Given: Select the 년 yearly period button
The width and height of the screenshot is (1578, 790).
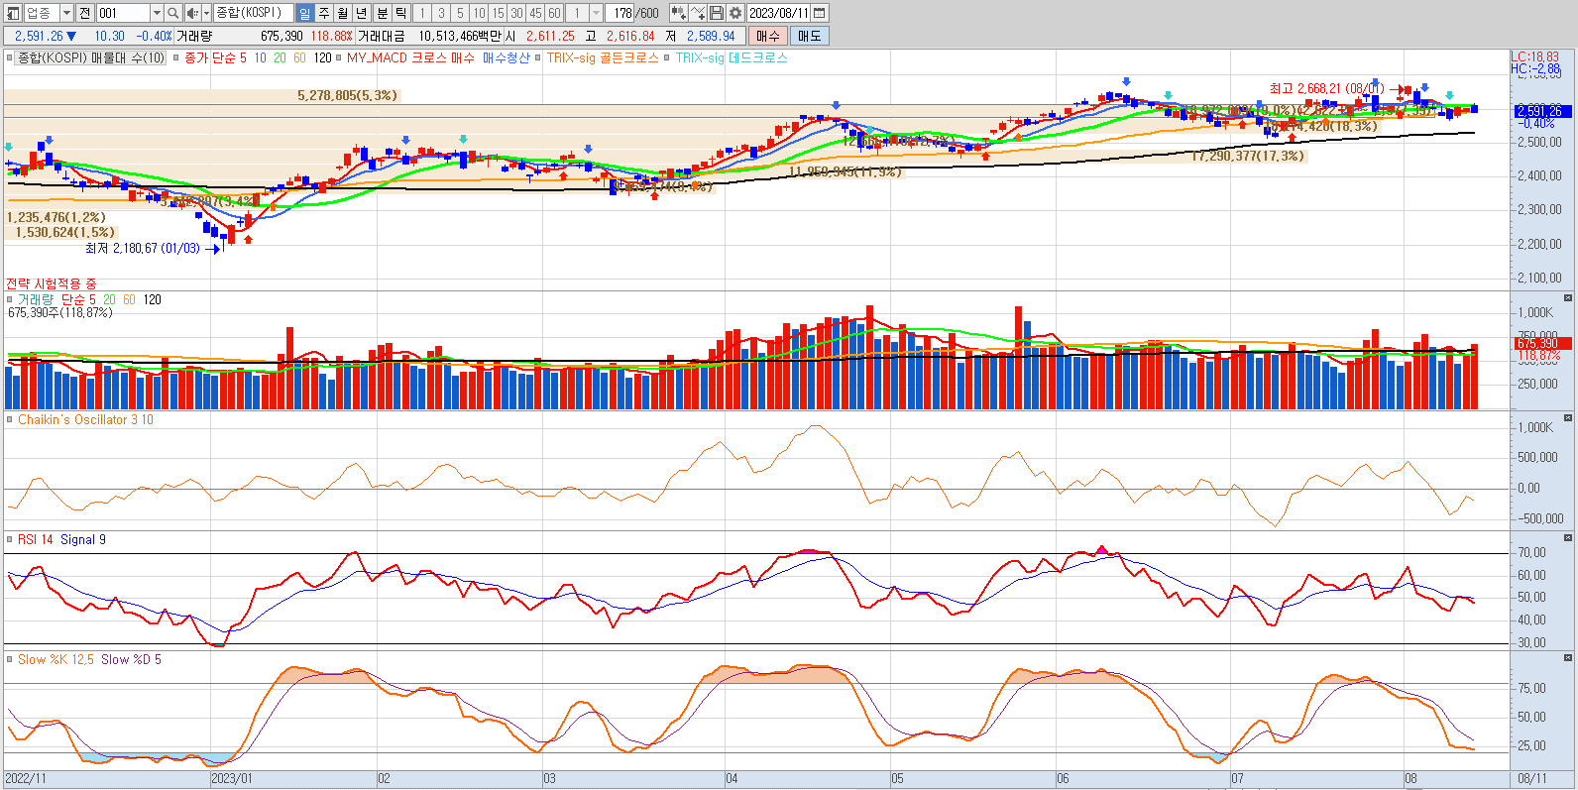Looking at the screenshot, I should pos(362,13).
